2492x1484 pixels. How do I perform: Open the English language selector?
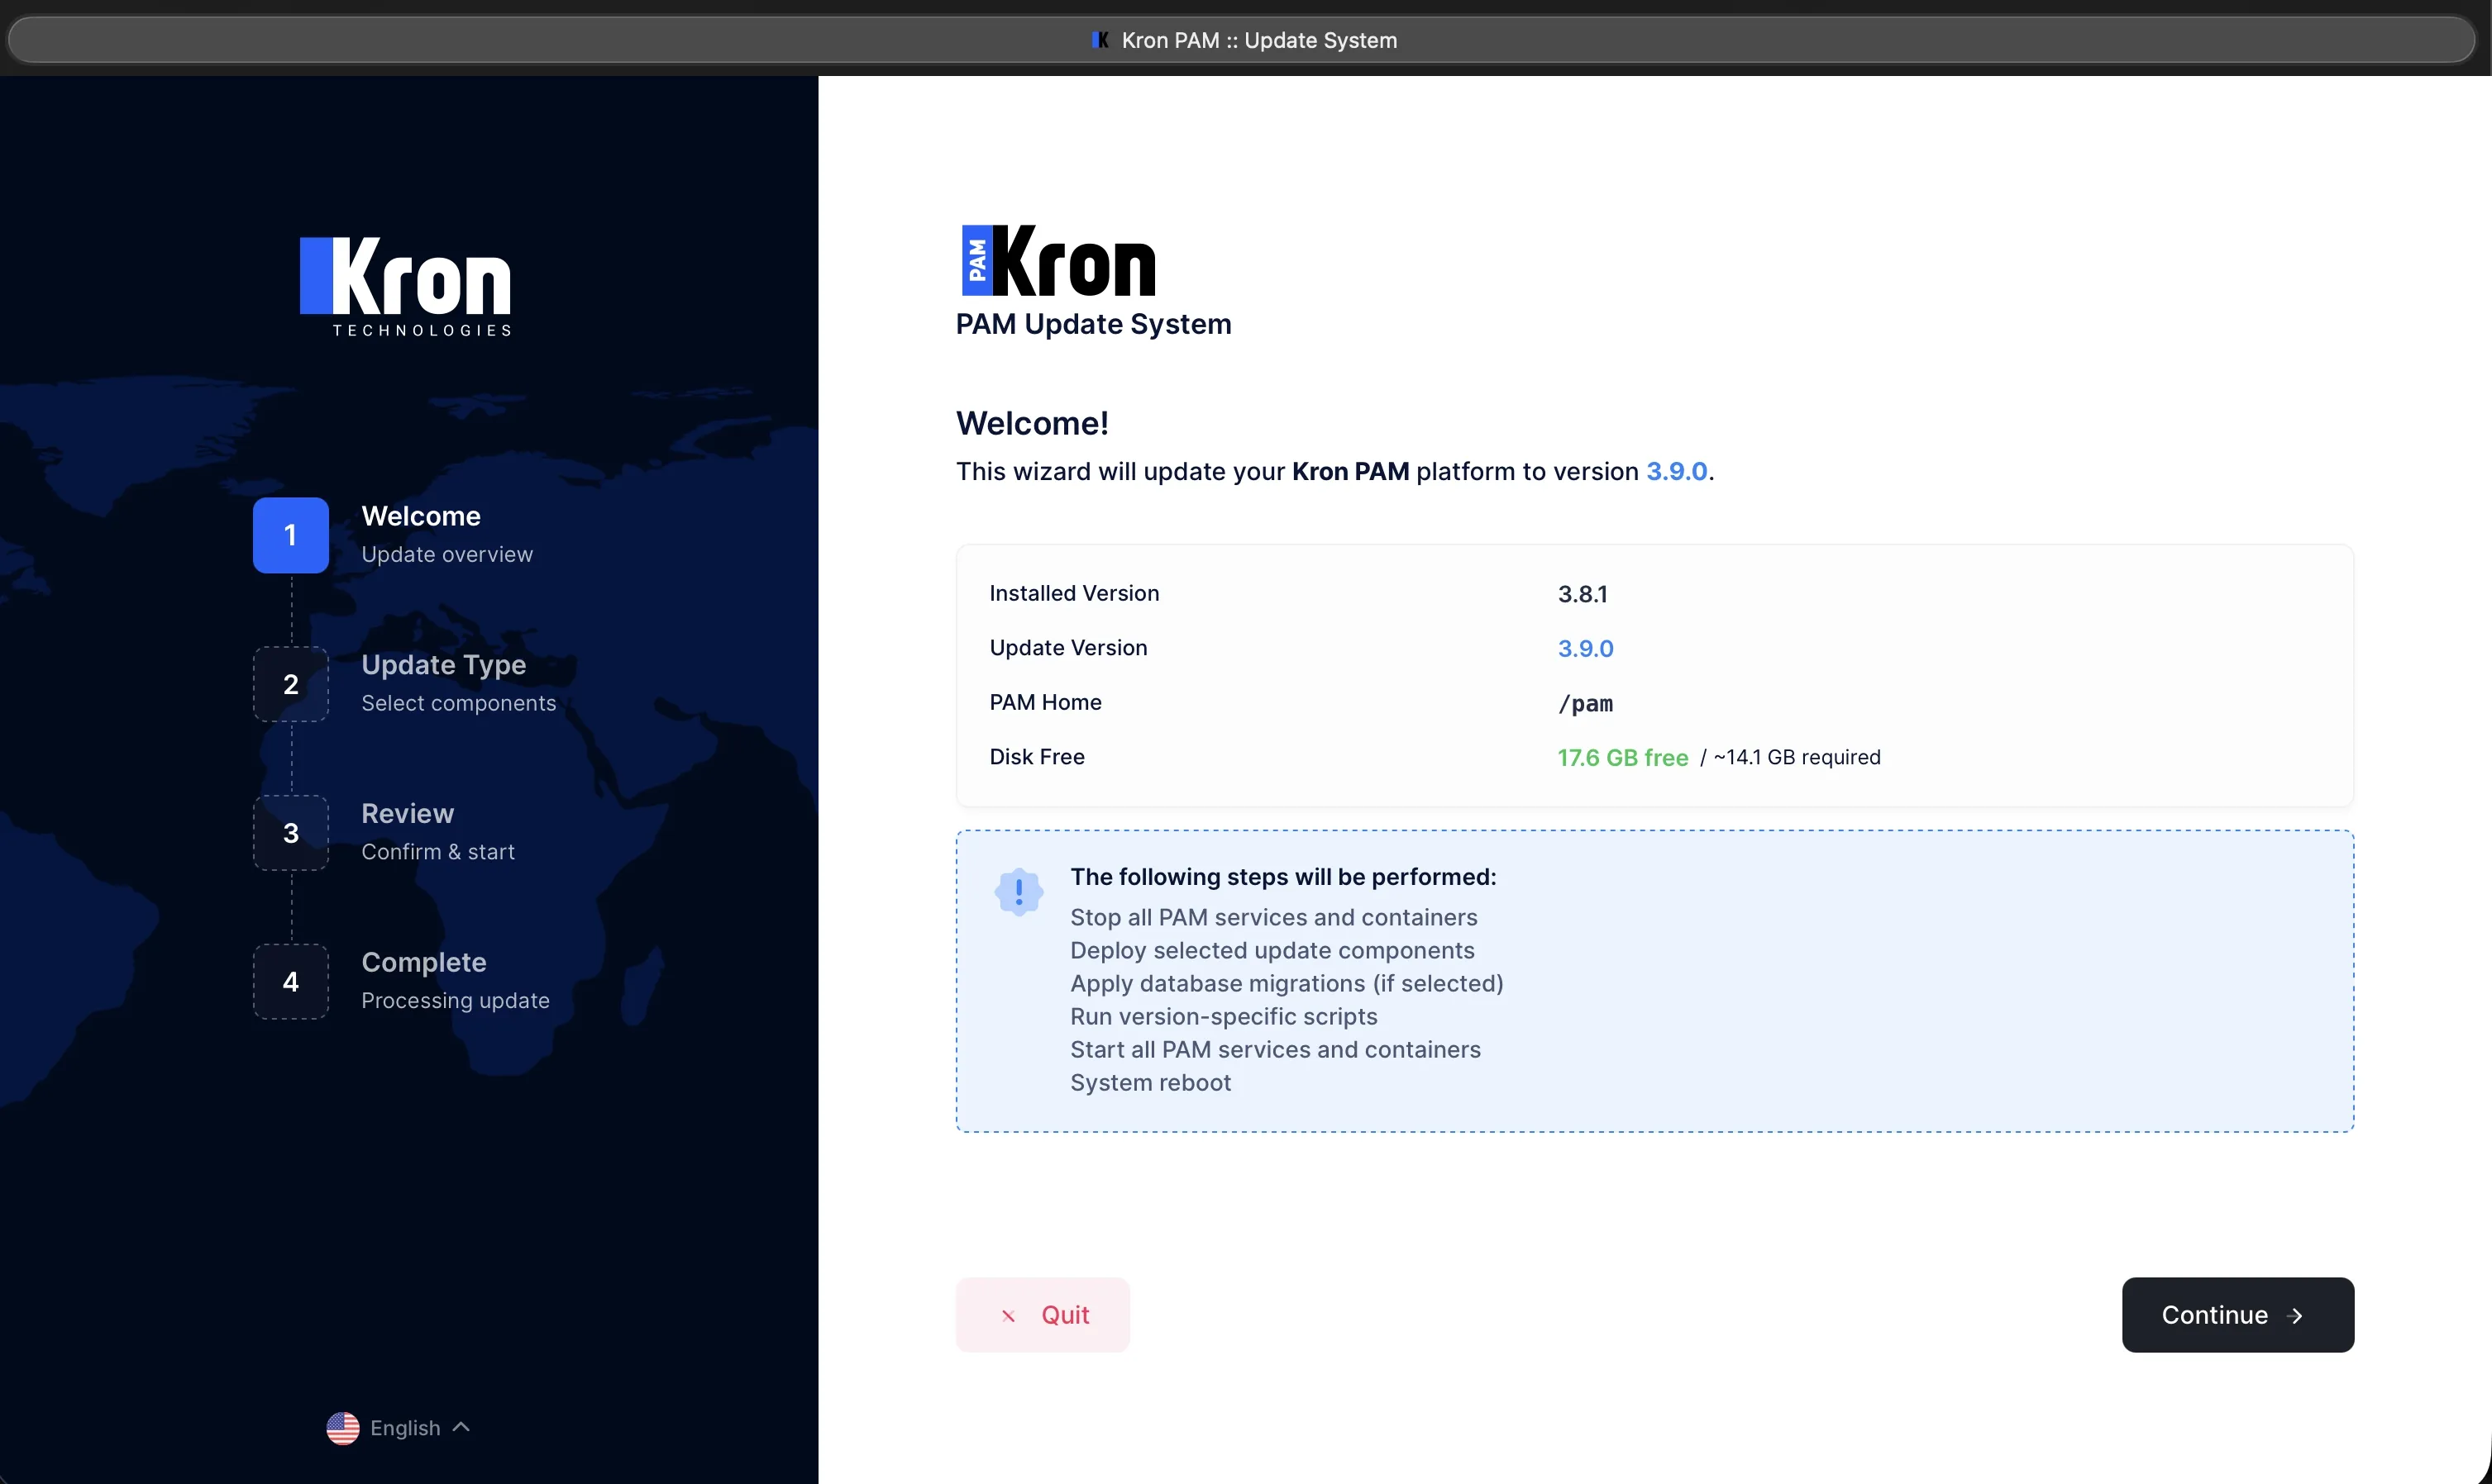click(399, 1428)
